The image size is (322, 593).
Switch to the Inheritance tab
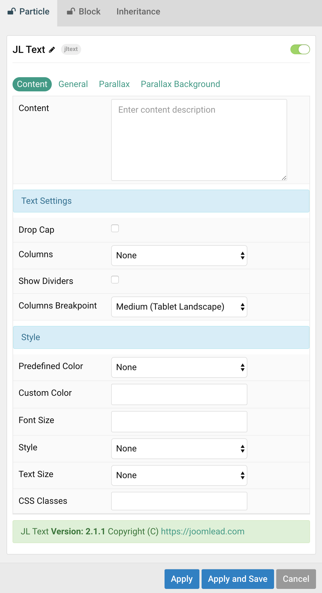pos(138,12)
